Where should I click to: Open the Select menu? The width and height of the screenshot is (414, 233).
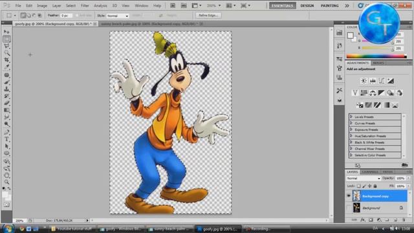point(71,6)
